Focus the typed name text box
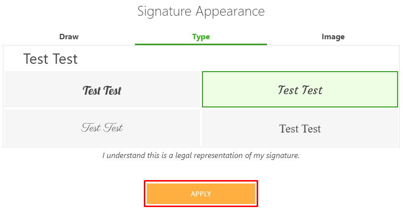Viewport: 403px width, 210px height. pos(201,59)
